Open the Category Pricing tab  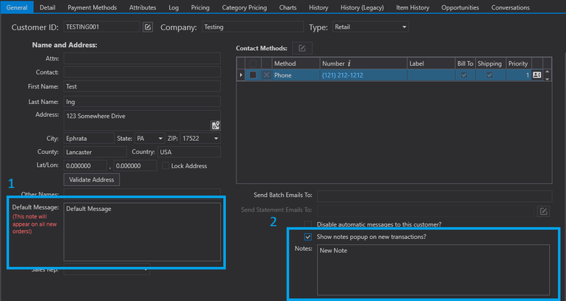(245, 7)
